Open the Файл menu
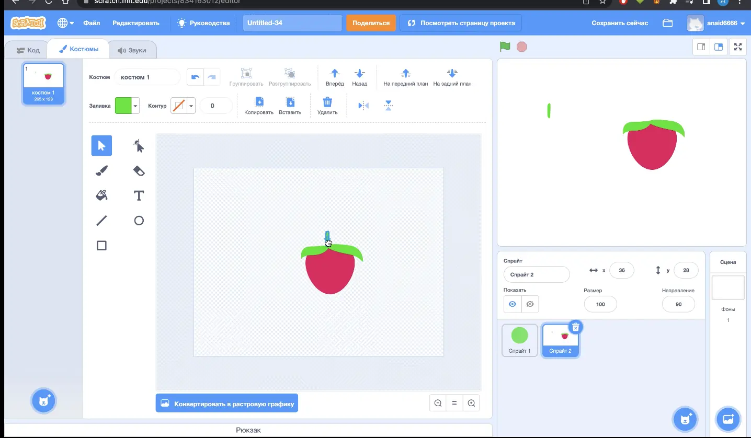This screenshot has height=438, width=751. [92, 23]
